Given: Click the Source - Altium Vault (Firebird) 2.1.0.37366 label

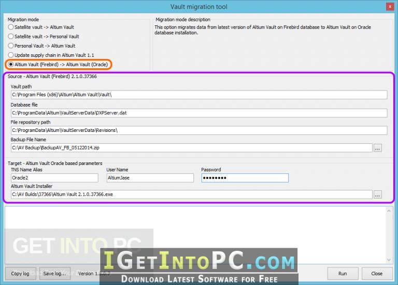Looking at the screenshot, I should 52,76.
